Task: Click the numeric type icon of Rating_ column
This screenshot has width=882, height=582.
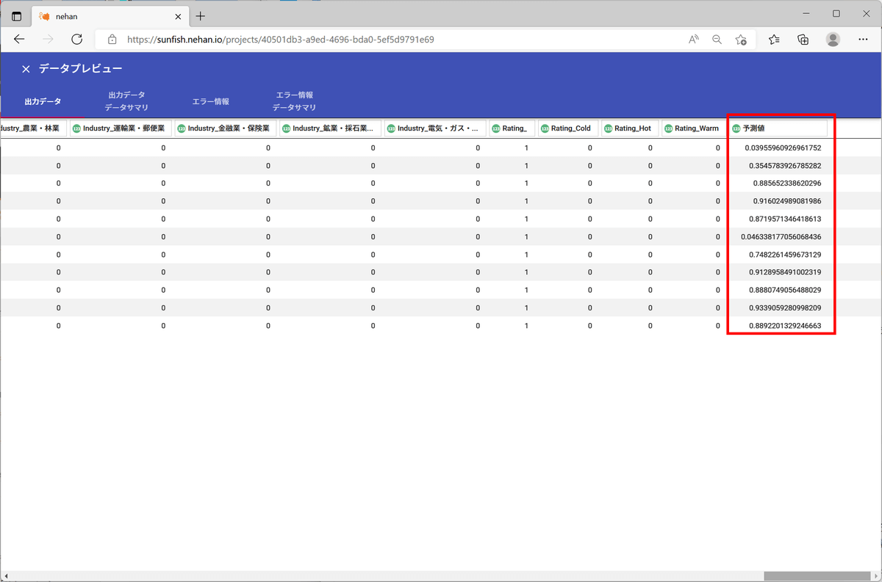Action: click(x=496, y=128)
